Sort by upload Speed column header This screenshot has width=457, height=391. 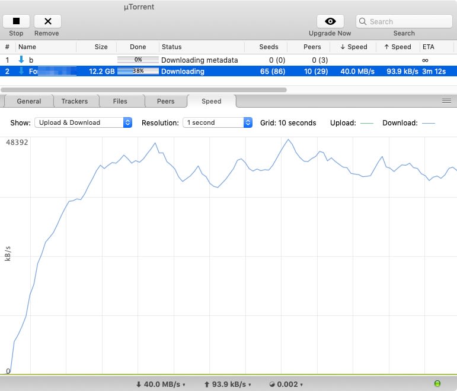tap(398, 47)
